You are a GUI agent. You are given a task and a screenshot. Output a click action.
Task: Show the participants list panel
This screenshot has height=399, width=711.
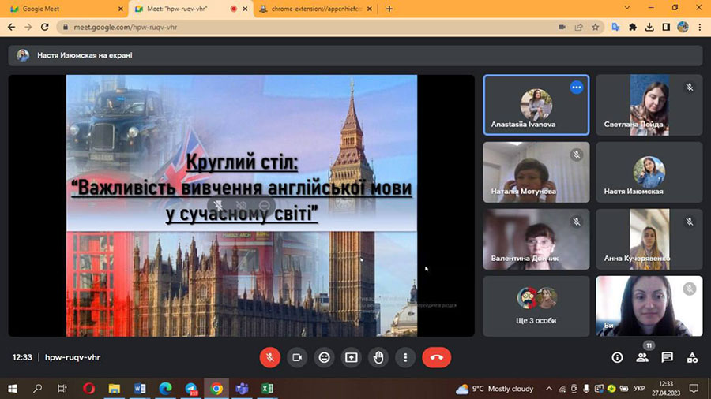[x=642, y=357]
